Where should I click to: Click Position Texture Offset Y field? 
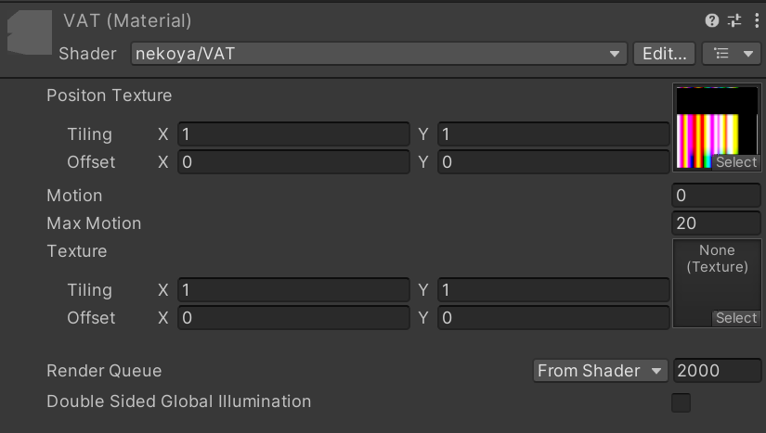552,162
